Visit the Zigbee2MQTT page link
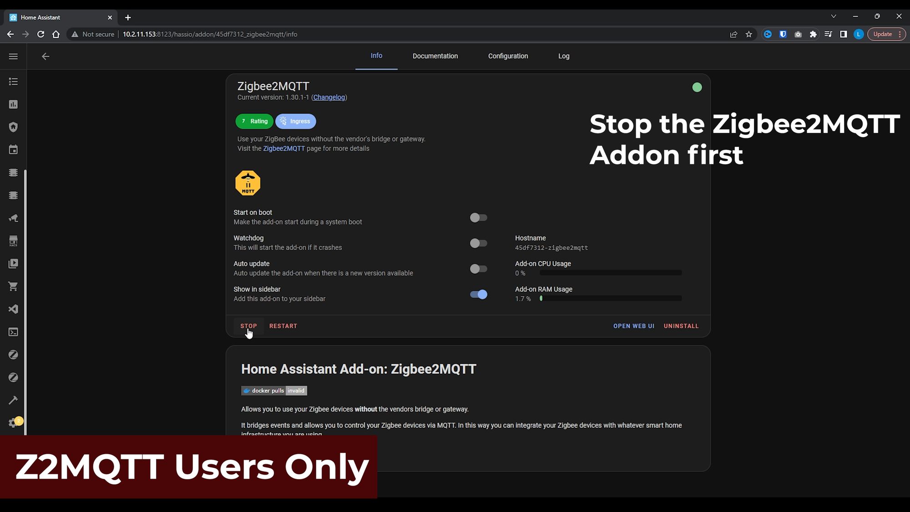Screen dimensions: 910x512 [x=283, y=148]
